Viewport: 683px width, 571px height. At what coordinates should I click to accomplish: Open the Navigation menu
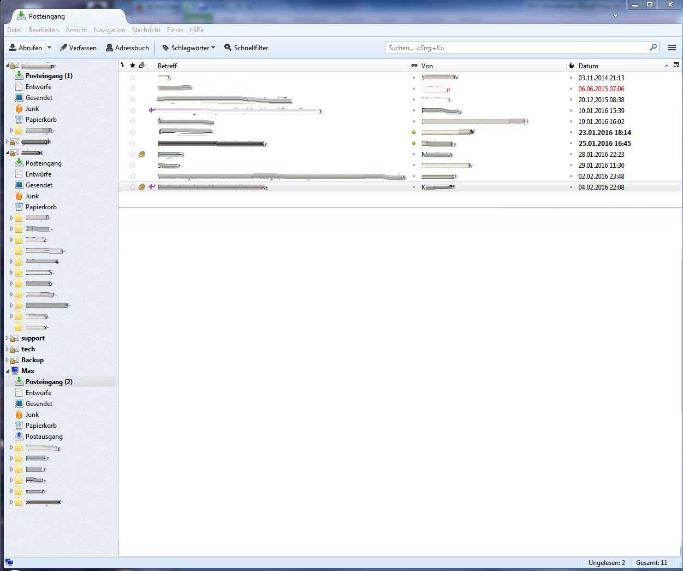tap(110, 30)
